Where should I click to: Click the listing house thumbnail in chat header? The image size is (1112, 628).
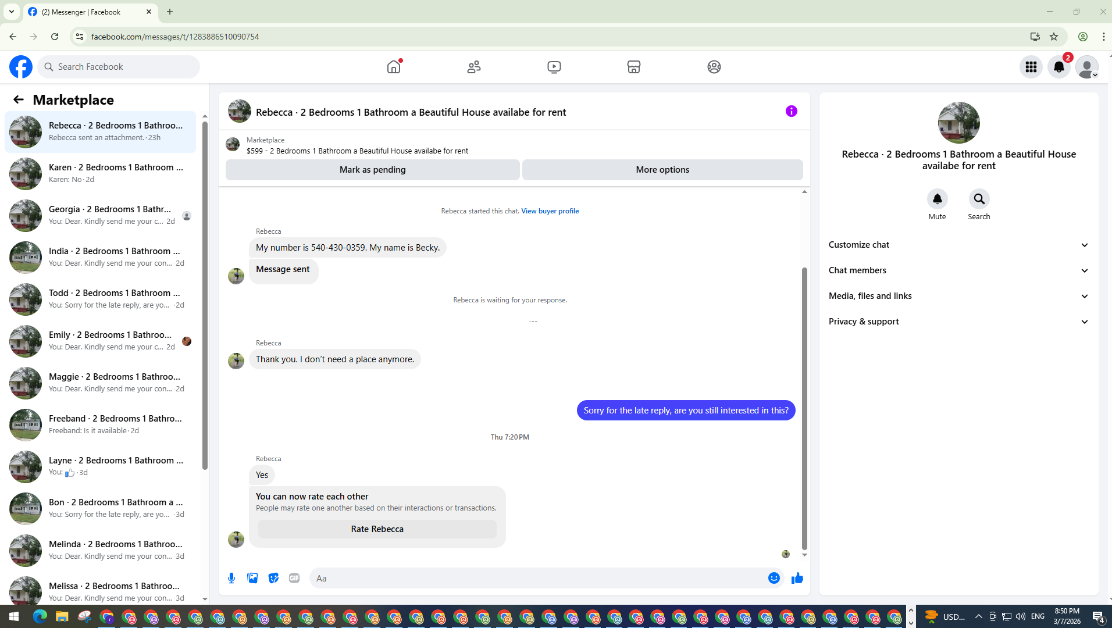(x=240, y=111)
